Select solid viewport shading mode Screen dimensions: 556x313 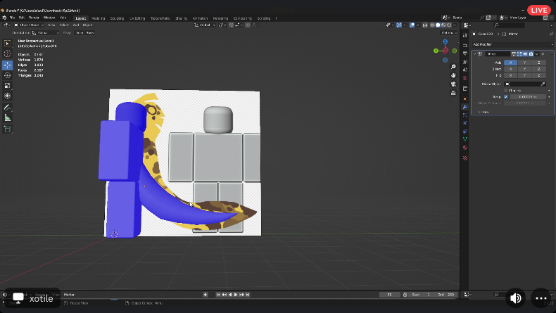click(438, 25)
